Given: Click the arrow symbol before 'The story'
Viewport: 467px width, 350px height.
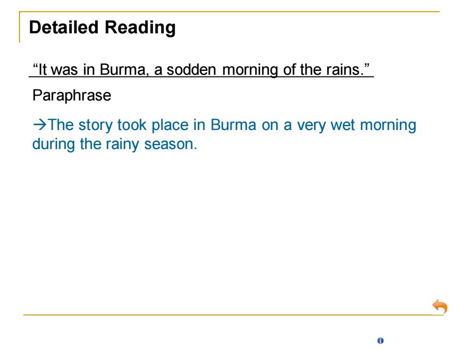Looking at the screenshot, I should point(40,124).
